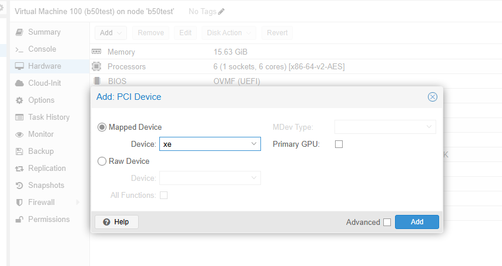Click the Console terminal icon

coord(19,49)
